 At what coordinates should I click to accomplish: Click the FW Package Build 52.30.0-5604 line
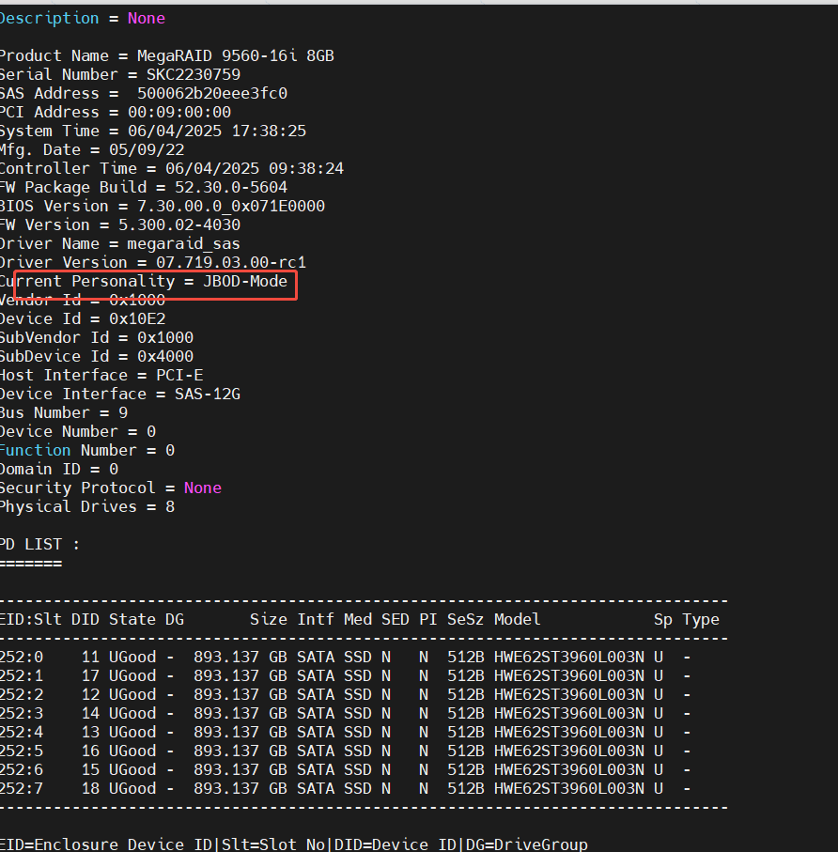pyautogui.click(x=144, y=188)
